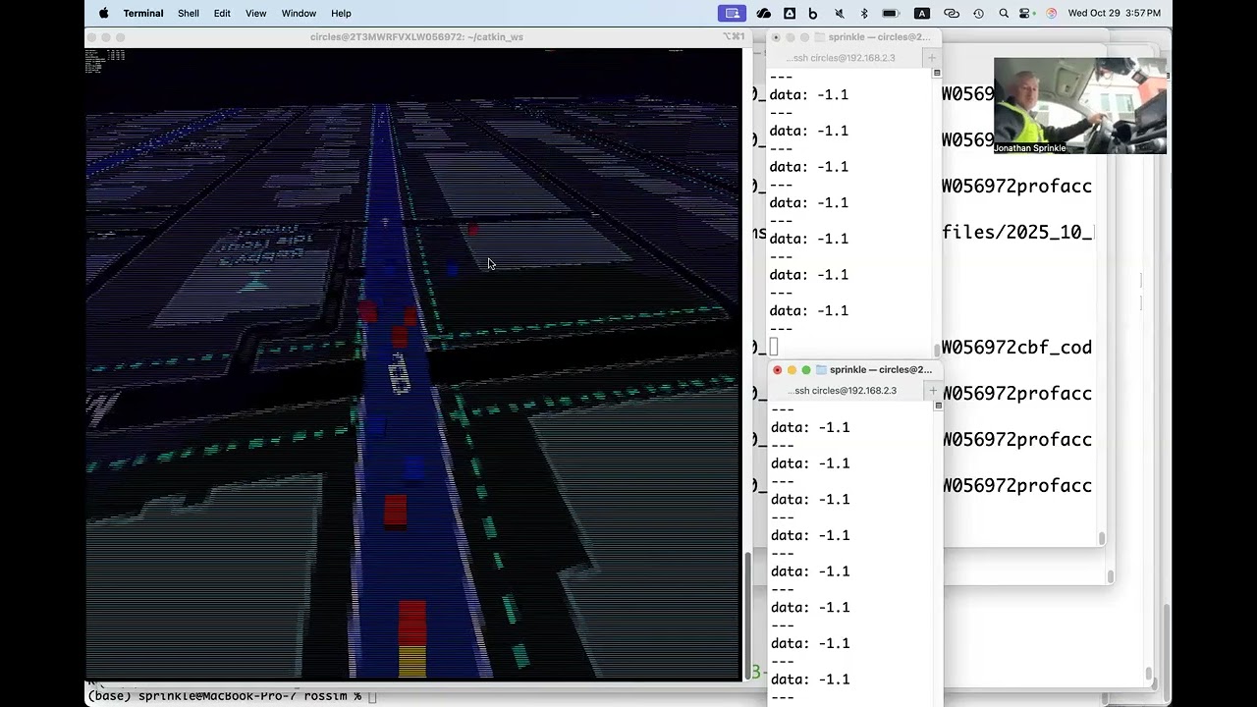This screenshot has height=707, width=1257.
Task: Open a new terminal tab with the plus button
Action: pyautogui.click(x=931, y=390)
